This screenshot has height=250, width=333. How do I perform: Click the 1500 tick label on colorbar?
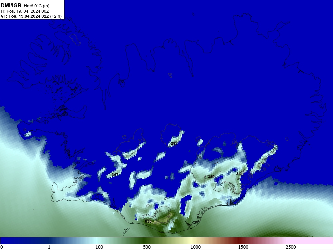pyautogui.click(x=243, y=247)
